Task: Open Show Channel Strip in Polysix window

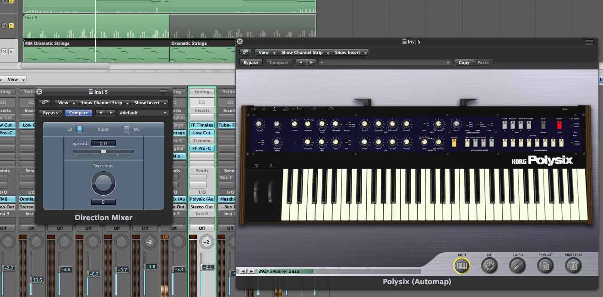Action: (304, 53)
